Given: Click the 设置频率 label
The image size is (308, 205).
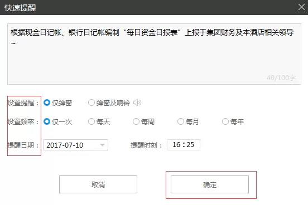Looking at the screenshot, I should (23, 122).
